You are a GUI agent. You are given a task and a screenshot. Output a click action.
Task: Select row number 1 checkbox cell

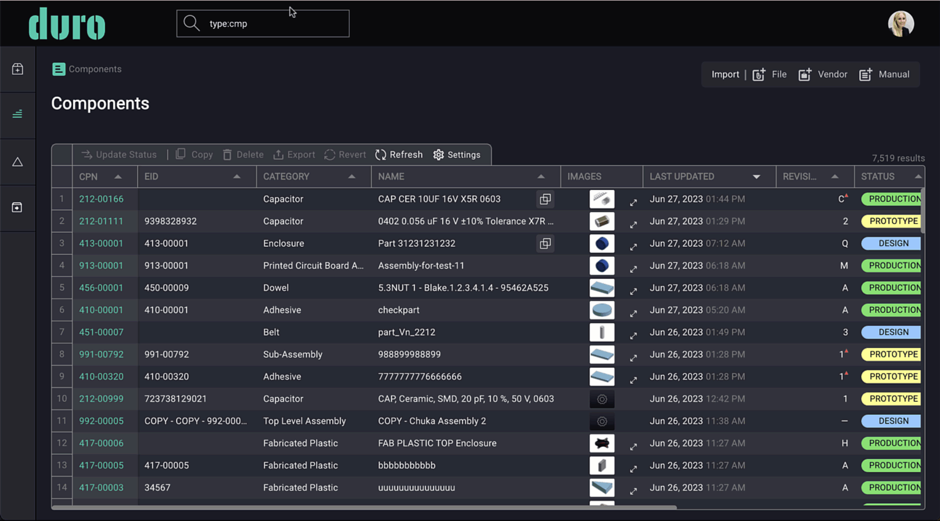62,199
